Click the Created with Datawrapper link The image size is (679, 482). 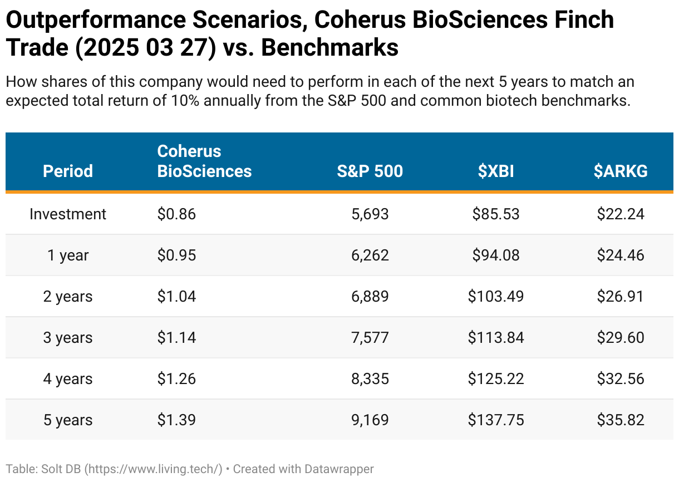303,469
